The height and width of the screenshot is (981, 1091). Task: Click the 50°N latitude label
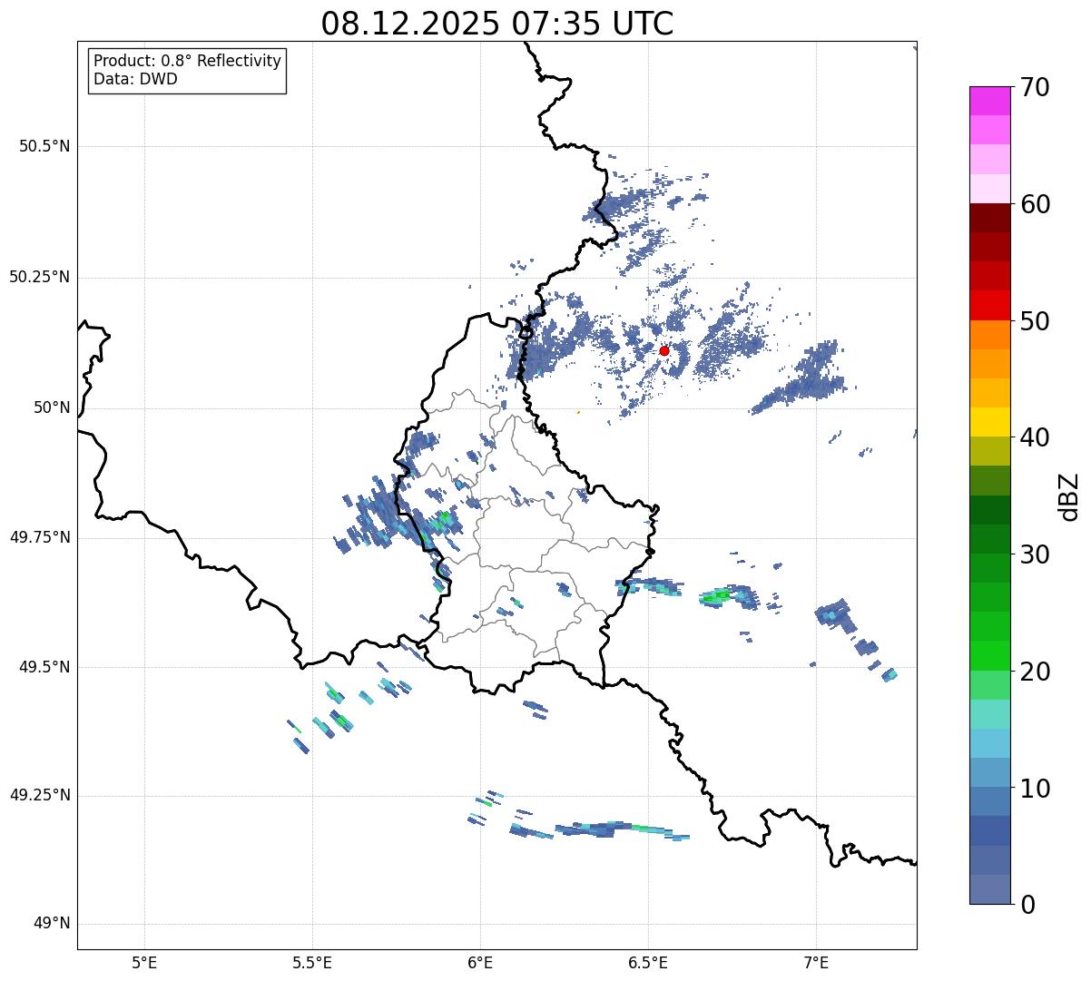[52, 407]
